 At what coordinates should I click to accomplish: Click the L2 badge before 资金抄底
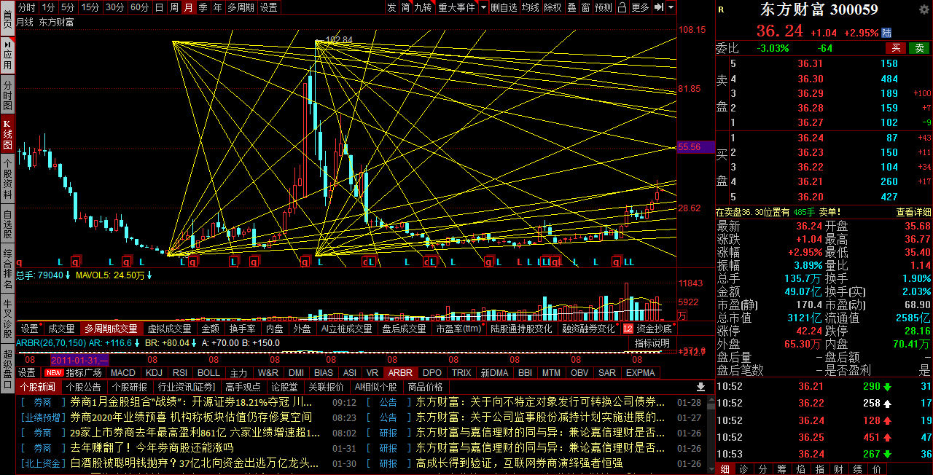[628, 329]
